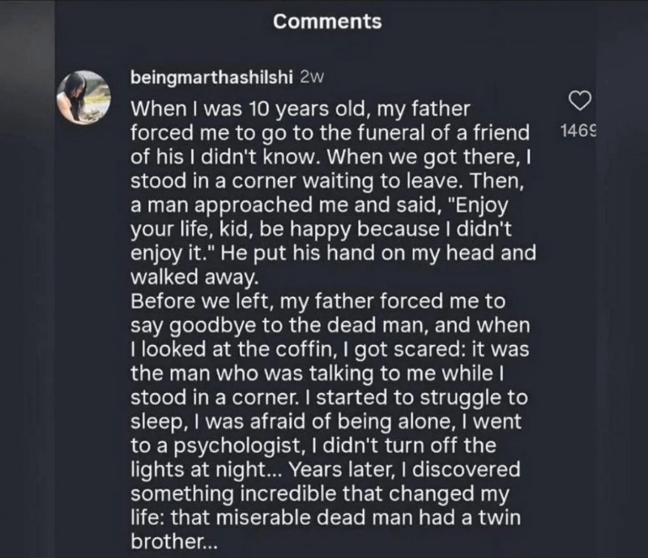648x558 pixels.
Task: Click the 2w timestamp beside the username
Action: (313, 78)
